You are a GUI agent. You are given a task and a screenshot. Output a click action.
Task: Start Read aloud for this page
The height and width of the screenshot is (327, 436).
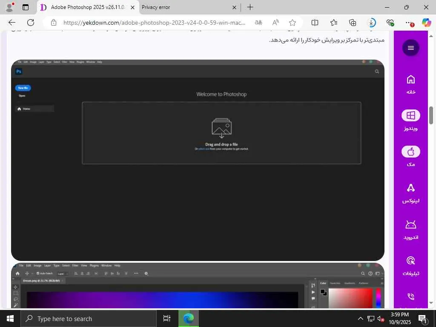pos(275,23)
